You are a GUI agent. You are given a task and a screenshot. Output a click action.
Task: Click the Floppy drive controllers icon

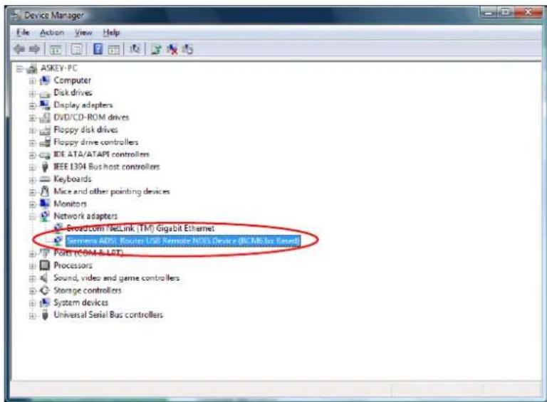[45, 142]
